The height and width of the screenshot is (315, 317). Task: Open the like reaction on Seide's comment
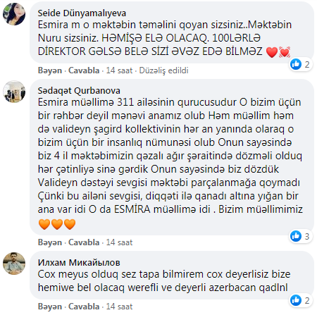300,64
